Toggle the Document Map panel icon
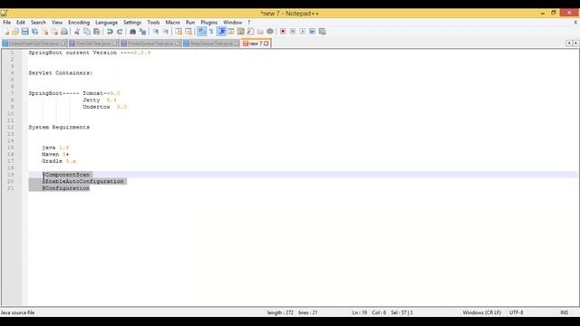 point(241,32)
